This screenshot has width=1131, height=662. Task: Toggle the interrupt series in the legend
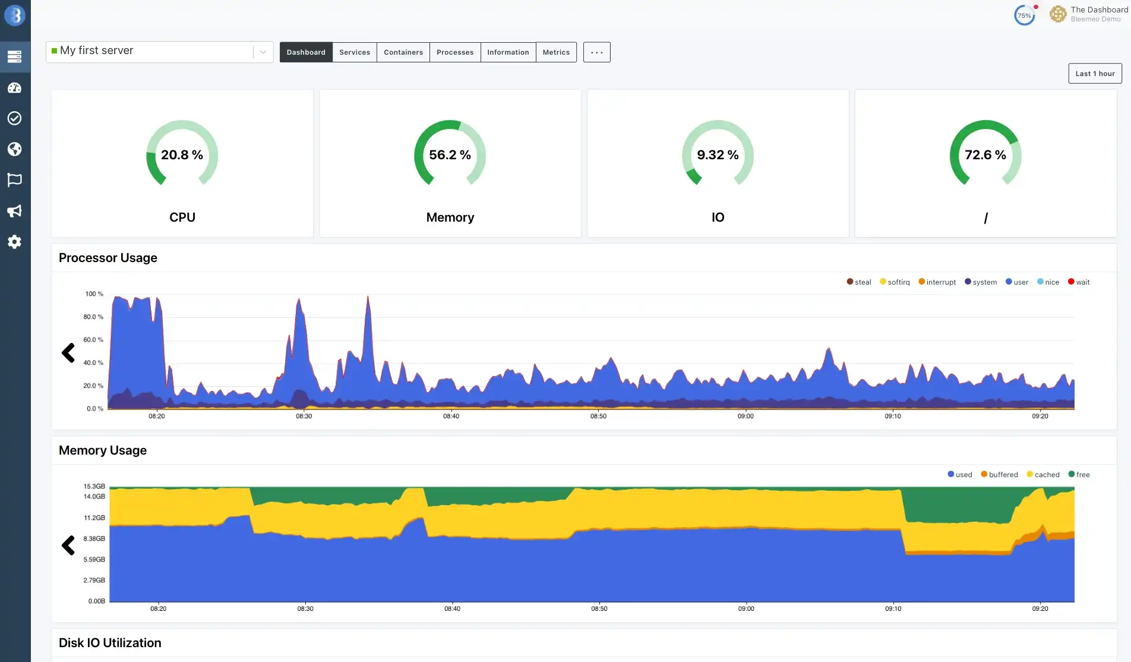(937, 282)
